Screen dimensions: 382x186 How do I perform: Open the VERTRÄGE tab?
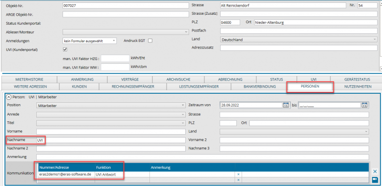pos(130,79)
